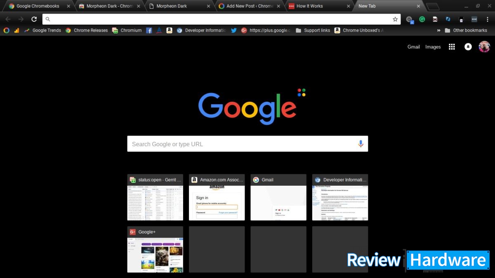Open the Gerrit status:open thumbnail
The width and height of the screenshot is (495, 278).
click(155, 197)
